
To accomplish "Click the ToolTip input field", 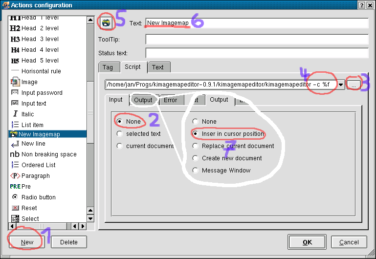I will click(x=257, y=39).
